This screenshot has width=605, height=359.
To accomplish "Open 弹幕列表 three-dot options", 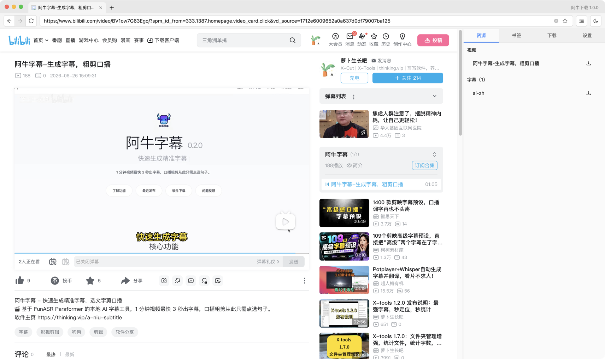I will tap(354, 97).
